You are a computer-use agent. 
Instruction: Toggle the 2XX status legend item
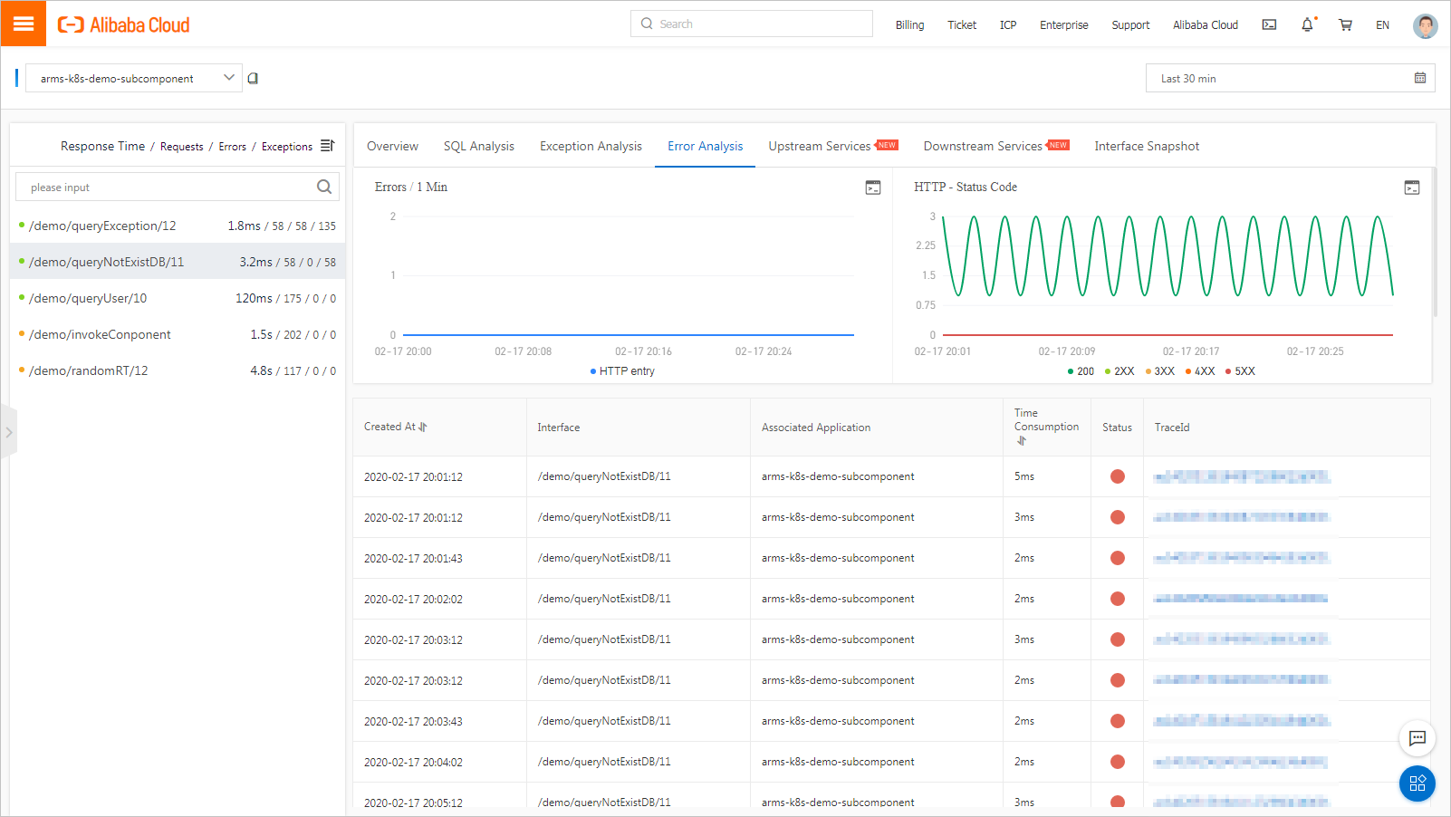pos(1119,371)
